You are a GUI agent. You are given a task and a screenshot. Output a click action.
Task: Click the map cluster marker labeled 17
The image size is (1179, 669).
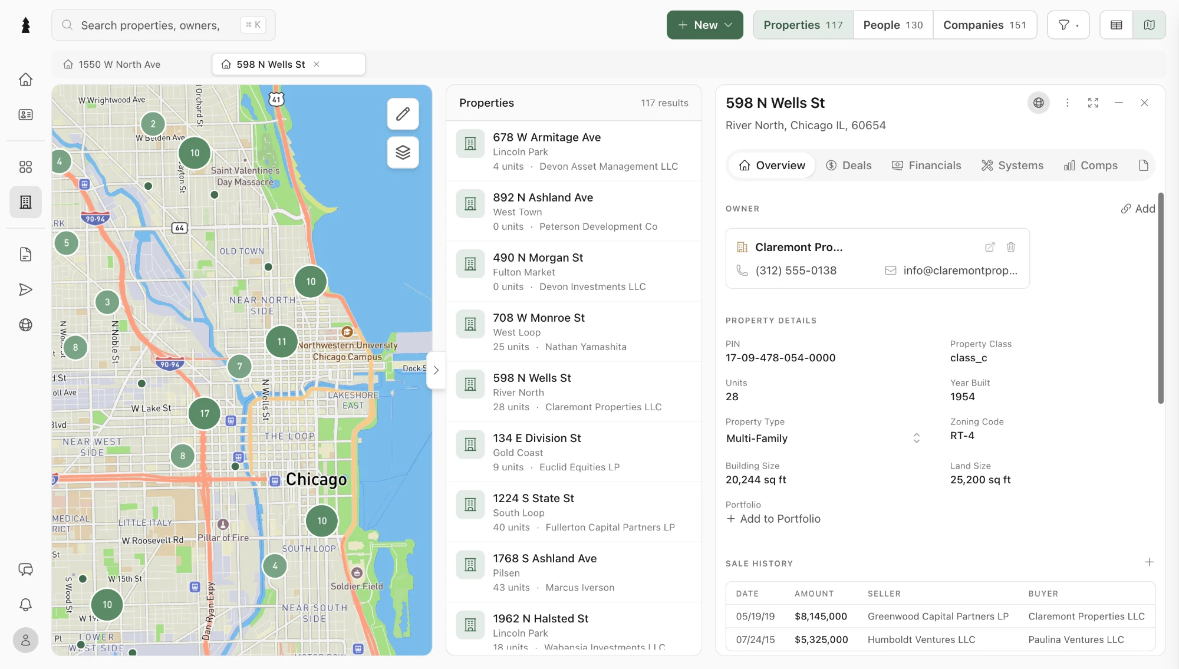click(x=205, y=413)
